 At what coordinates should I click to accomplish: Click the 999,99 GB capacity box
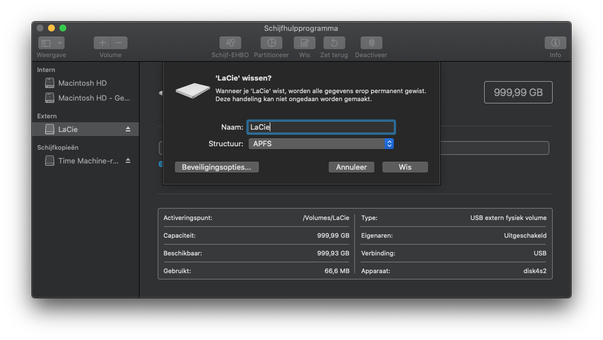coord(518,93)
